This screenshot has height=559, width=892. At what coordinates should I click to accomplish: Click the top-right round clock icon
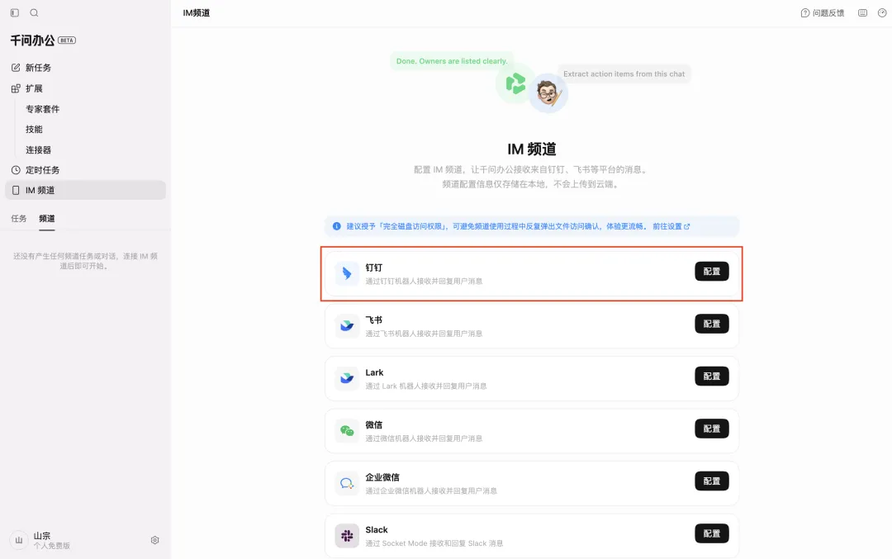pos(882,12)
